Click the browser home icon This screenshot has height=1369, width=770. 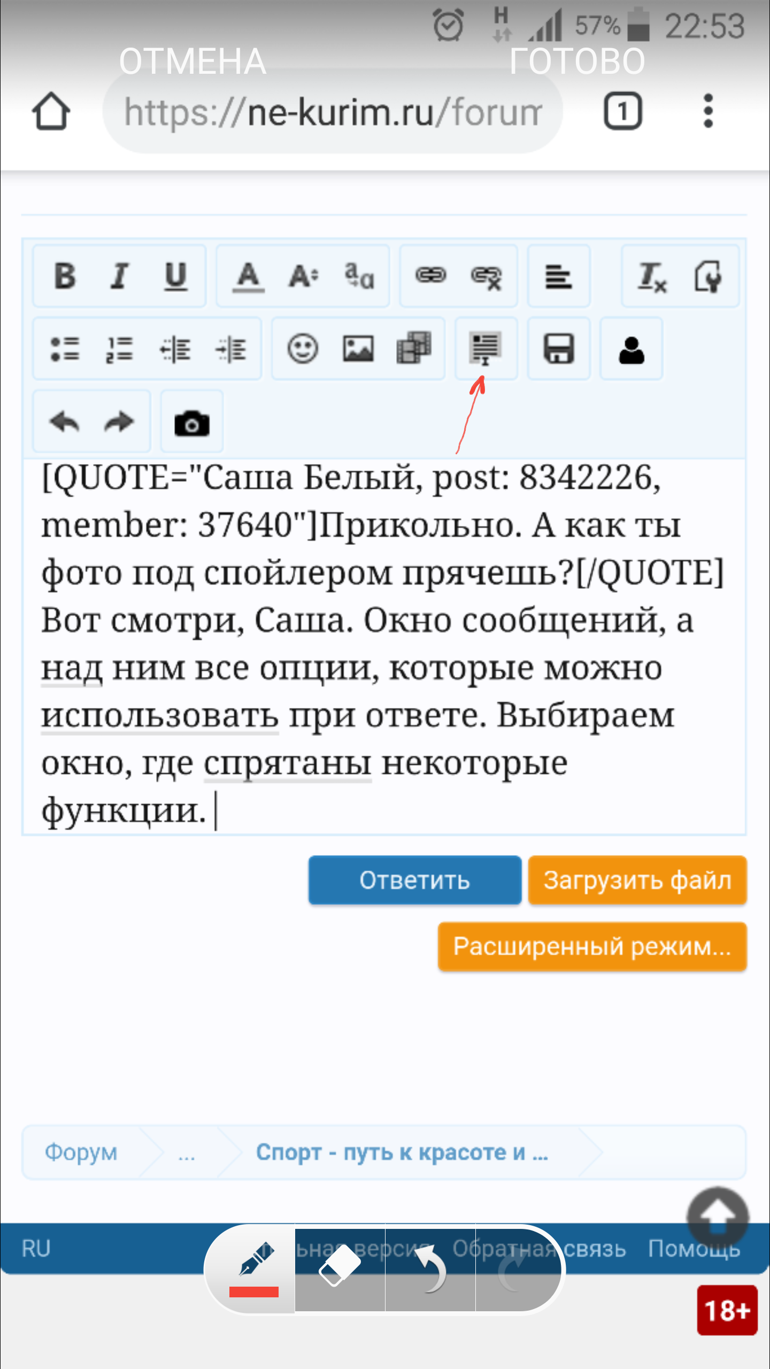tap(51, 111)
